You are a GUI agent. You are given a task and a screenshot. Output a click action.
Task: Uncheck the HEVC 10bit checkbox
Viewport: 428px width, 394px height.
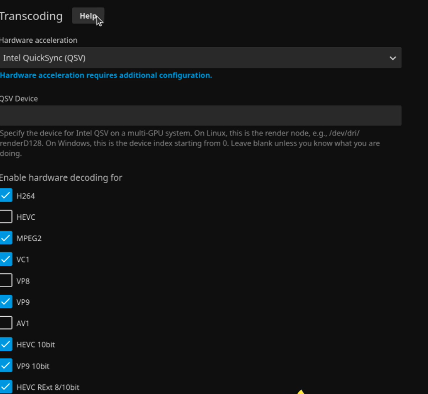[6, 344]
